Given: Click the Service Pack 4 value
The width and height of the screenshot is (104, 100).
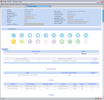Looking at the screenshot, I should pos(71,15).
